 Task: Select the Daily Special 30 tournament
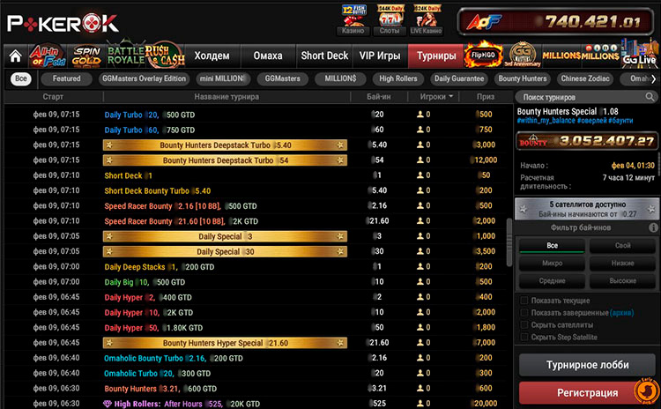[225, 252]
